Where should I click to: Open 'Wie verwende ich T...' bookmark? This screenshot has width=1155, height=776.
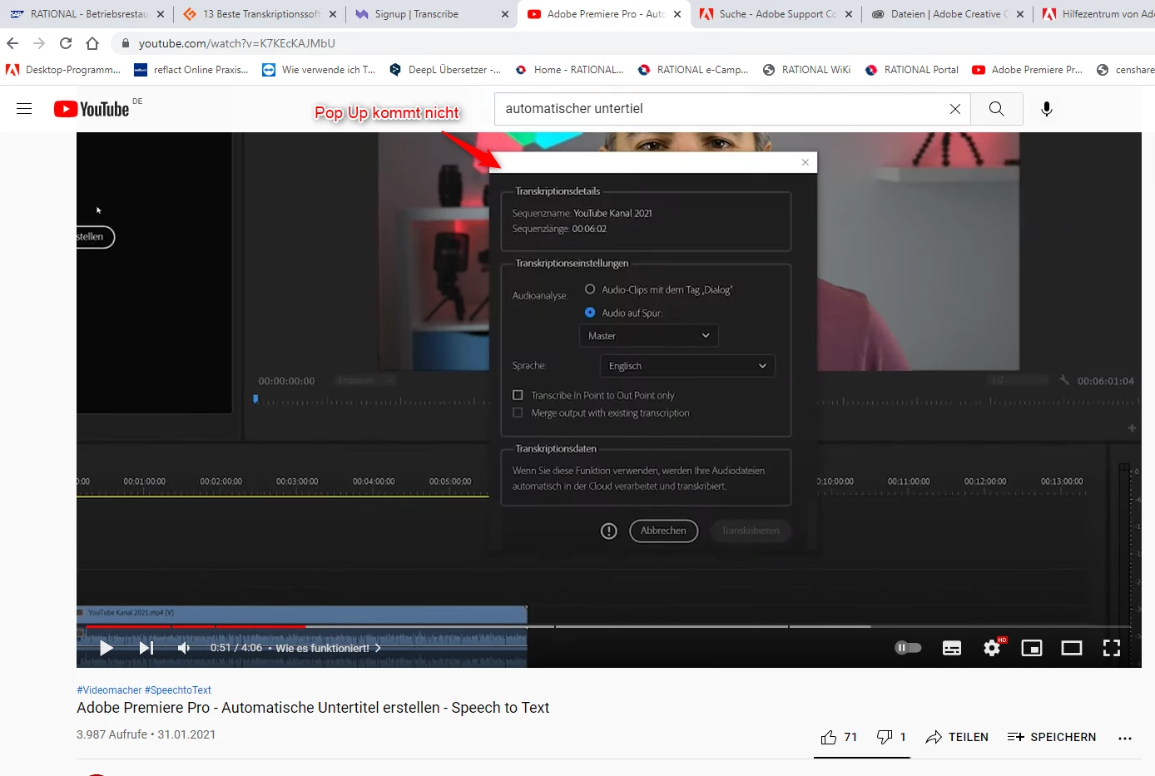click(x=319, y=70)
